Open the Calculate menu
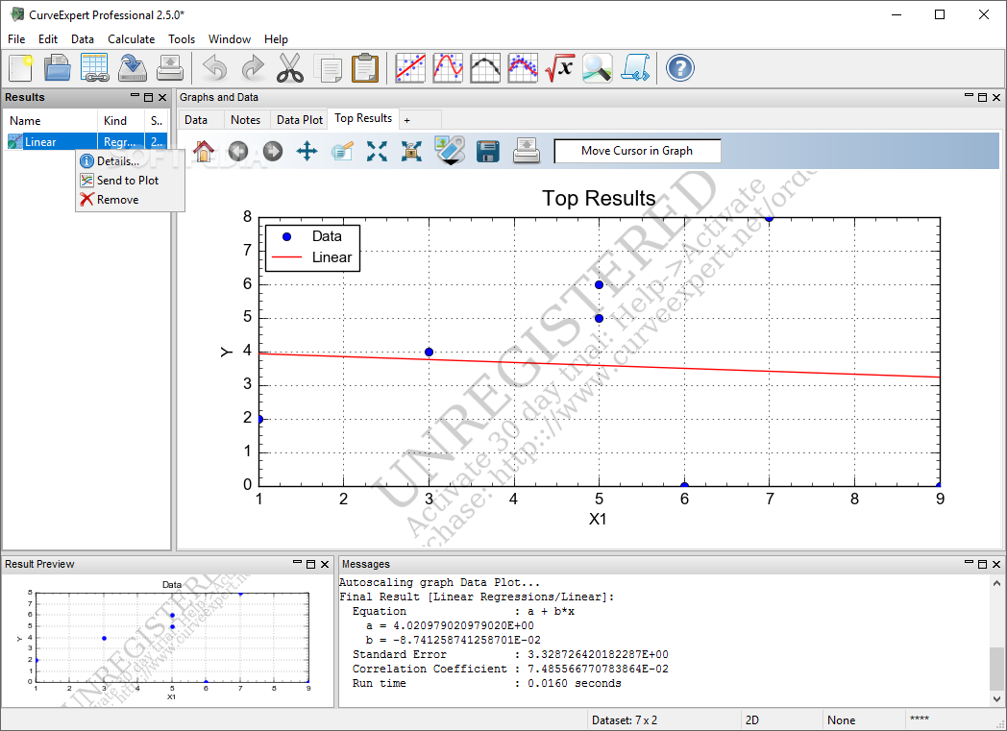This screenshot has height=731, width=1007. [131, 39]
